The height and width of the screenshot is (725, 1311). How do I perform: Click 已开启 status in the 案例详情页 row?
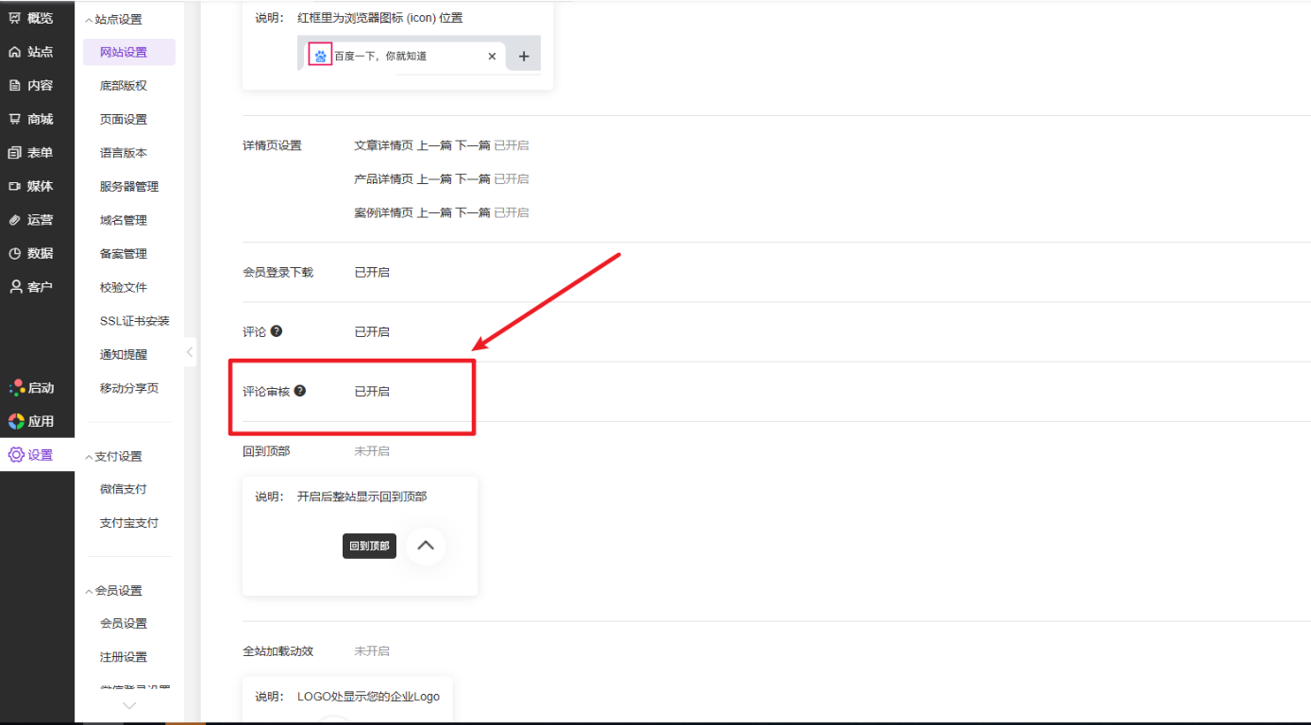point(512,213)
